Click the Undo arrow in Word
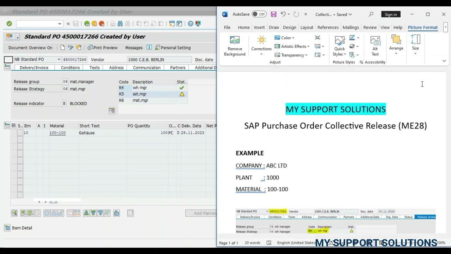The height and width of the screenshot is (254, 451). [x=283, y=14]
